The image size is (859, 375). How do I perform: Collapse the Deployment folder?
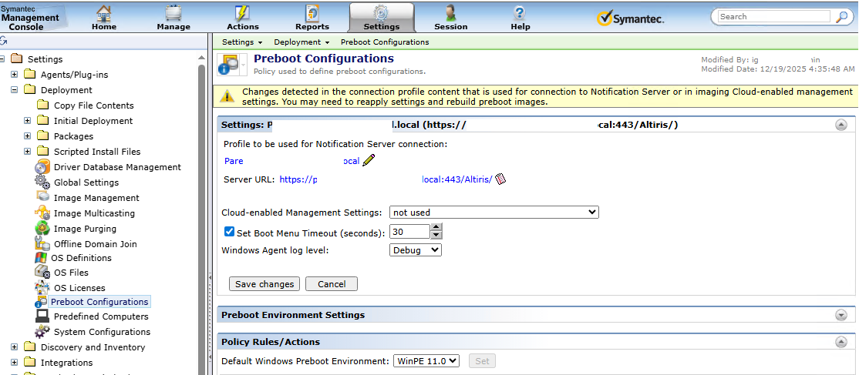[15, 90]
